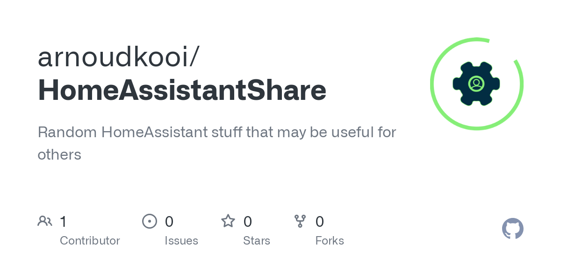Open the arnoudkooi/ owner name
This screenshot has height=280, width=561.
point(119,57)
